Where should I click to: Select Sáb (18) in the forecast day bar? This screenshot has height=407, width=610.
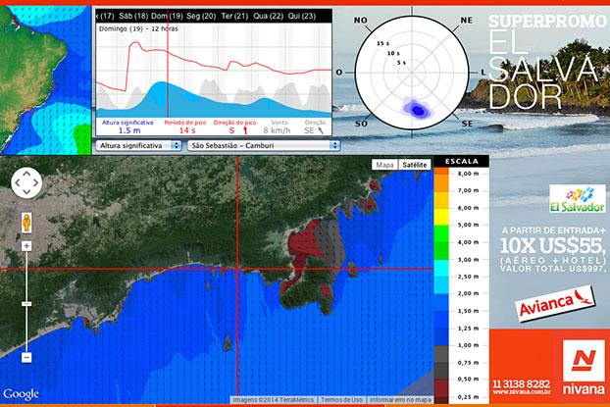133,16
